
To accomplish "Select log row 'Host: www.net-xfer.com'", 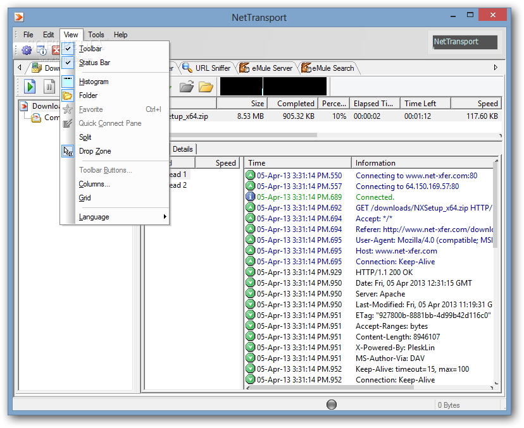I will pyautogui.click(x=368, y=251).
